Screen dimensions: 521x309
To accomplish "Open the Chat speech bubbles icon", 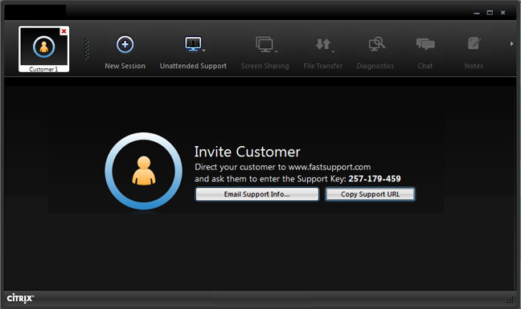I will click(x=425, y=44).
